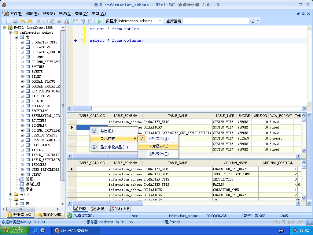Expand the CHARACTER_SETS table node
313x235 pixels.
pos(22,42)
